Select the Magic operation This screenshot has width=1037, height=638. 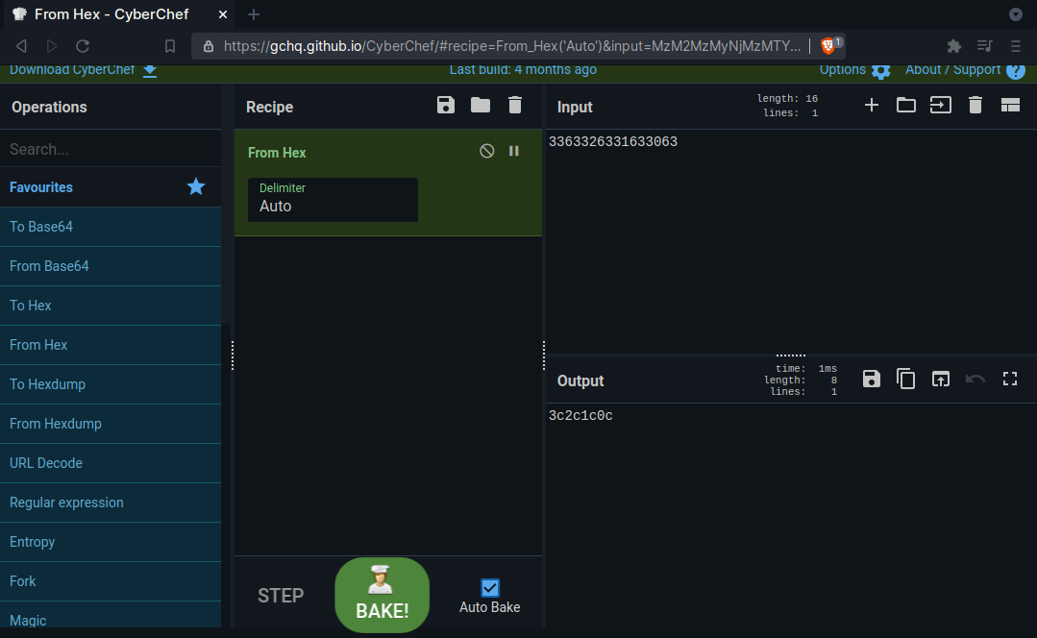[x=111, y=615]
